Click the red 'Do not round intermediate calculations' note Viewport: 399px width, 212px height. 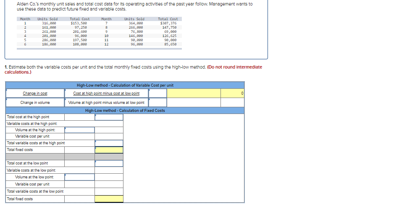tap(133, 69)
